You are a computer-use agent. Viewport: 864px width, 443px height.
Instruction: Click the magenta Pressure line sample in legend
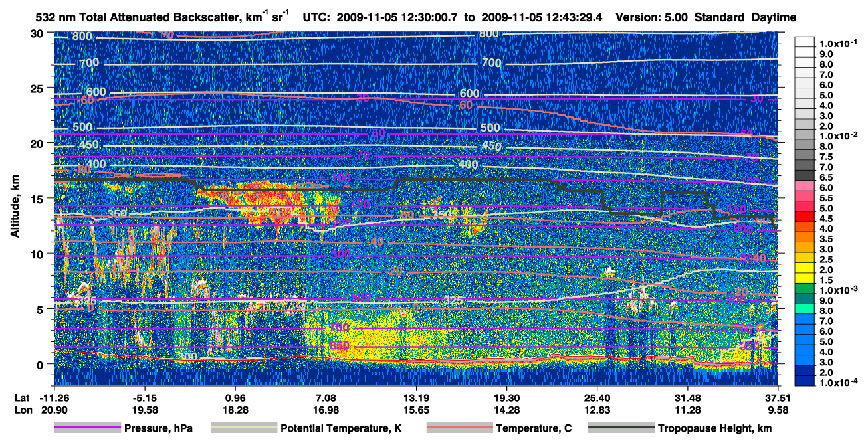[x=88, y=428]
